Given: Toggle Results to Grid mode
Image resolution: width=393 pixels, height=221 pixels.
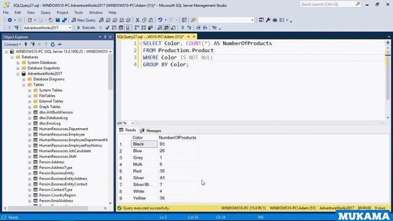Looking at the screenshot, I should [x=166, y=28].
